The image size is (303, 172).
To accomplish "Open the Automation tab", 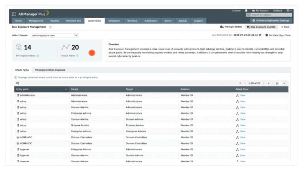I will coord(151,20).
